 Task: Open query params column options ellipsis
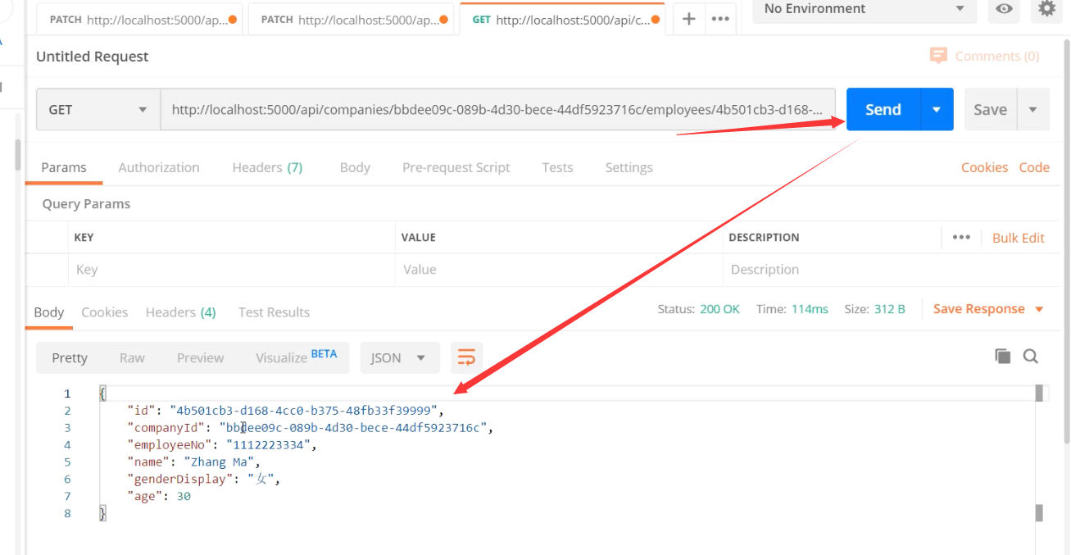tap(961, 238)
